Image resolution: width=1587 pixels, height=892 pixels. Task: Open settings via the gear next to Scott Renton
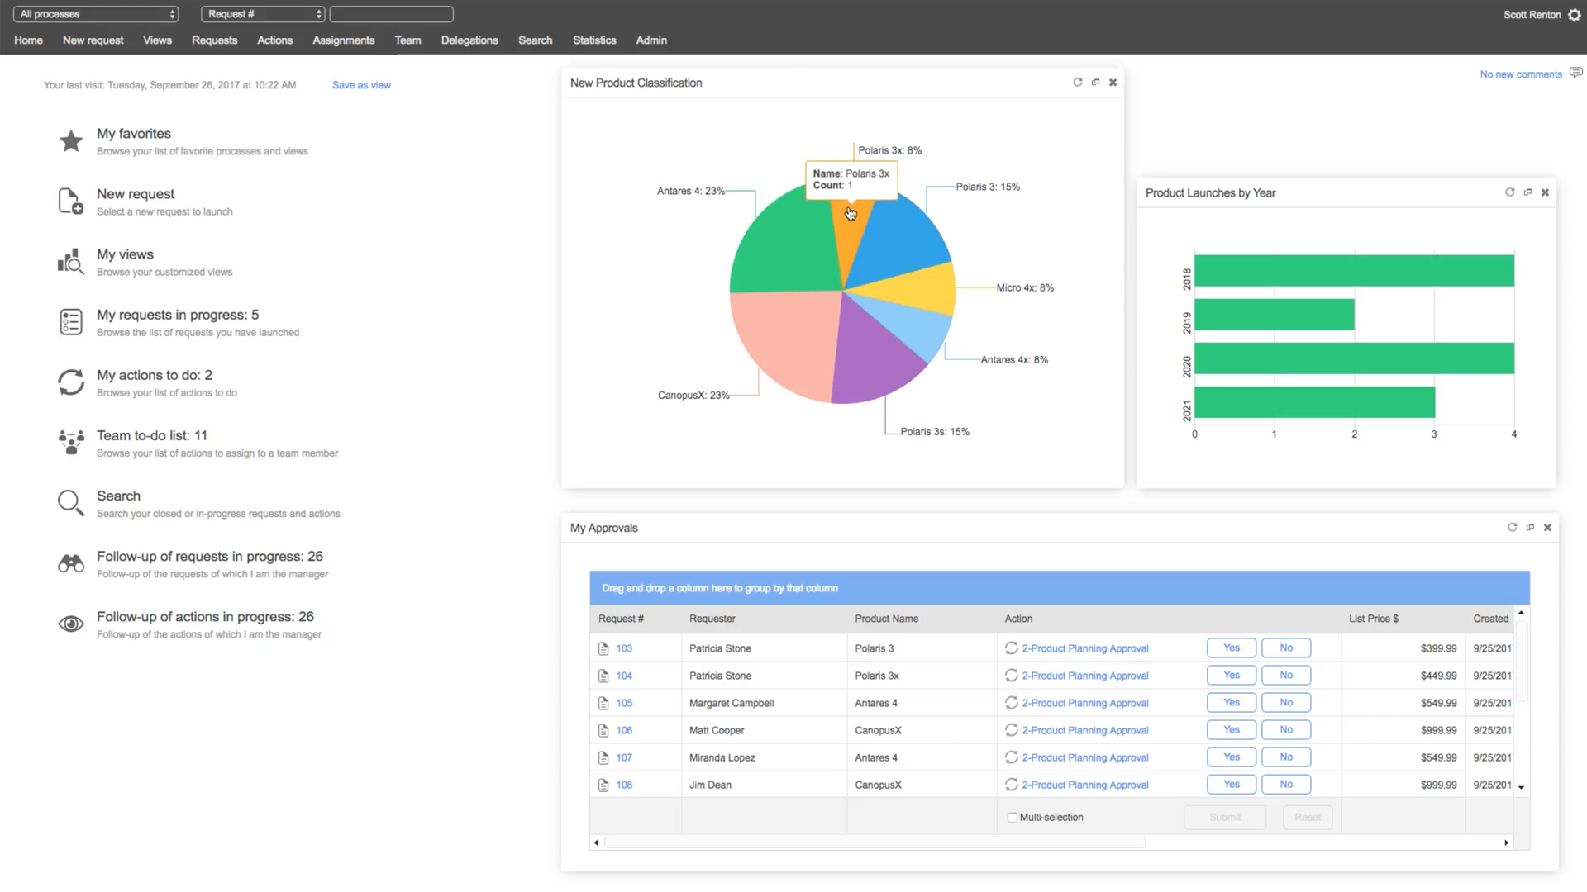(1575, 14)
